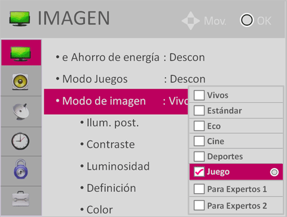Open the toolbox options icon
Image resolution: width=287 pixels, height=217 pixels.
21,198
